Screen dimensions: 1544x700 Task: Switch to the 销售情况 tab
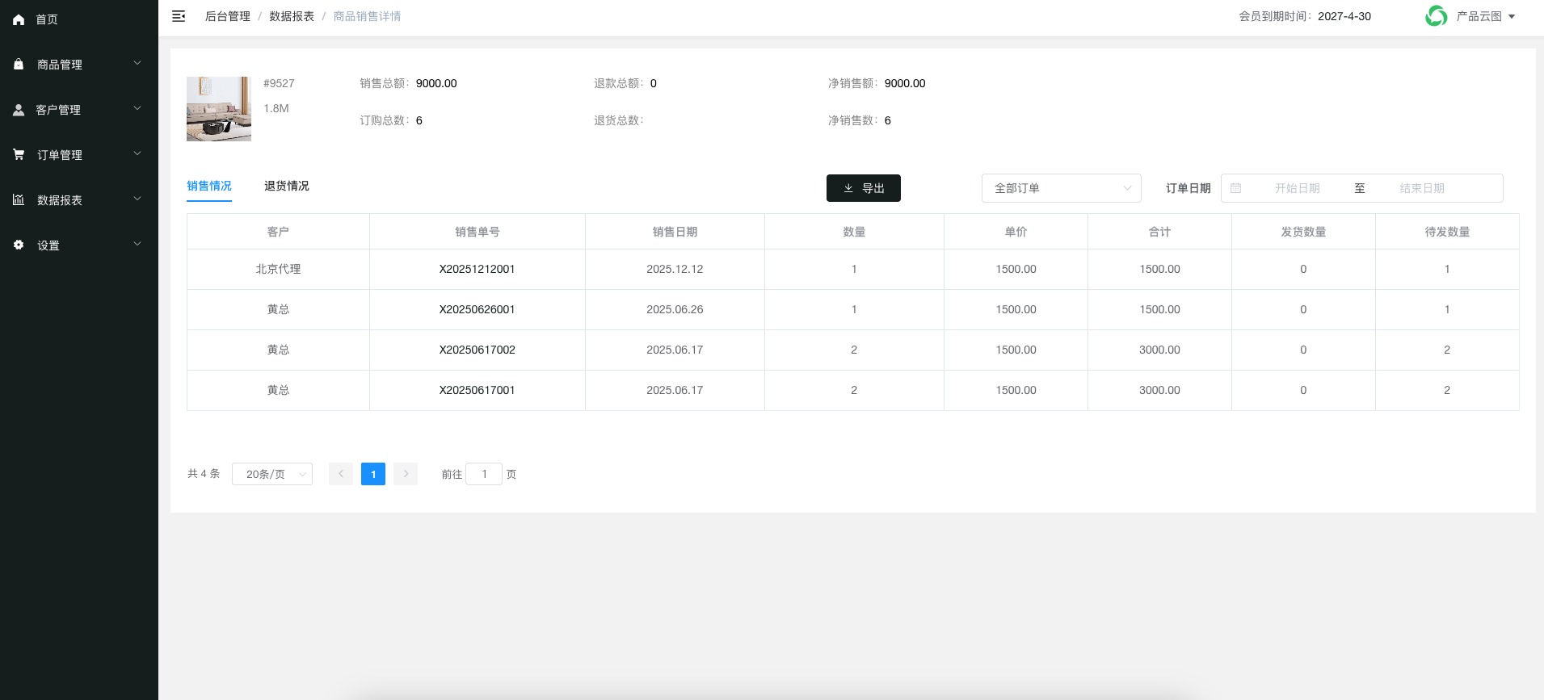[x=209, y=186]
